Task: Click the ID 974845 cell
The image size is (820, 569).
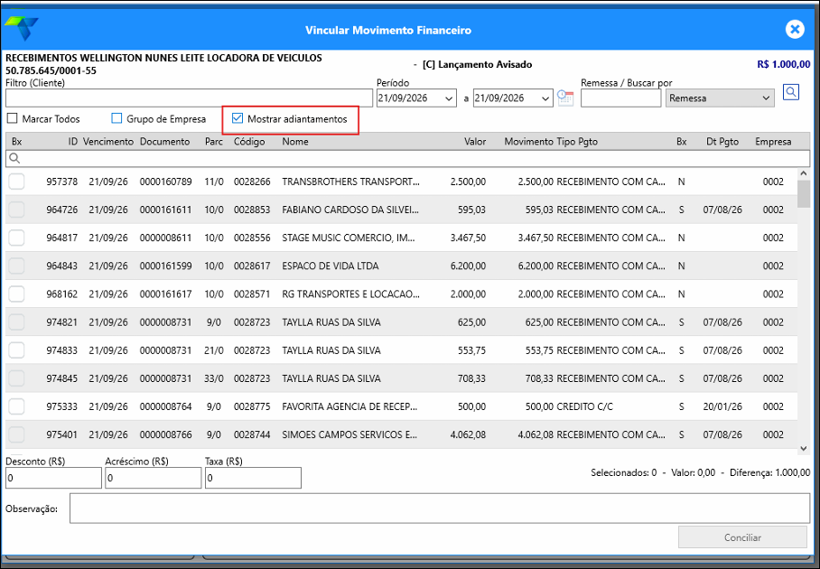Action: tap(61, 378)
